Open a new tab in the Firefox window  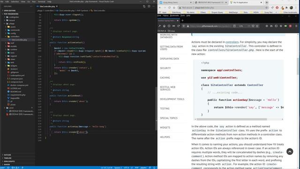pos(182,20)
